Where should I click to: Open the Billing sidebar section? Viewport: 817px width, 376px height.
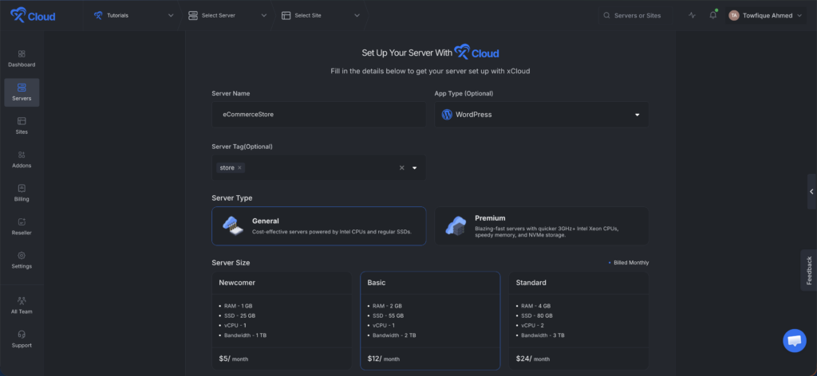pos(22,193)
